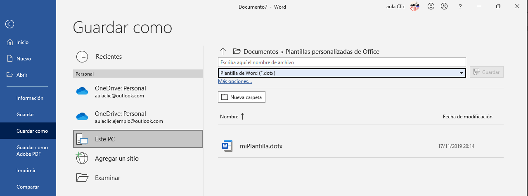Select Imprimir in the left sidebar

coord(26,171)
